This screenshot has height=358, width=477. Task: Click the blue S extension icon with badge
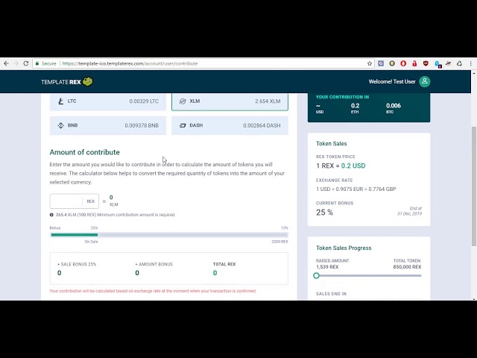click(x=437, y=64)
